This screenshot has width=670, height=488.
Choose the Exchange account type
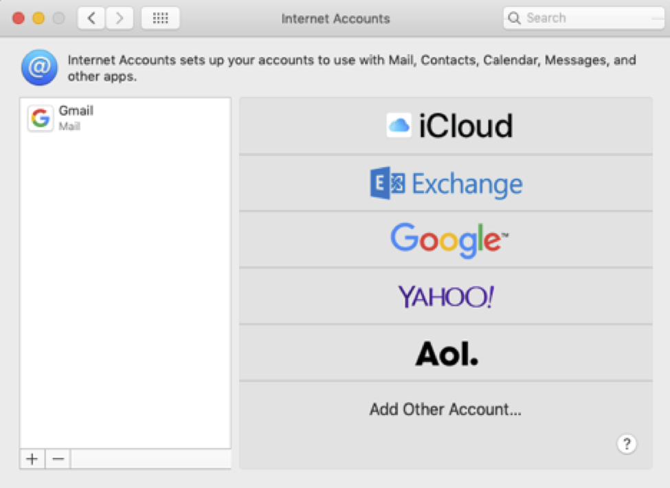point(446,184)
